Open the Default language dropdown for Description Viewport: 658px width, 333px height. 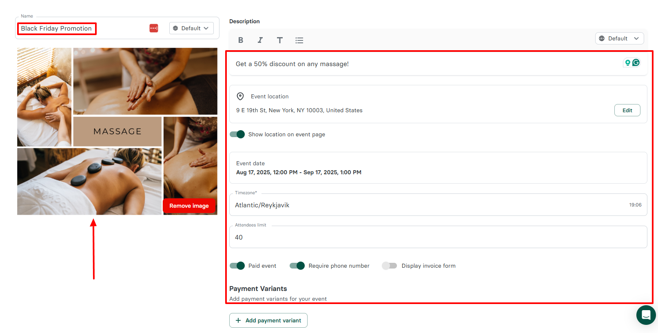pos(619,38)
